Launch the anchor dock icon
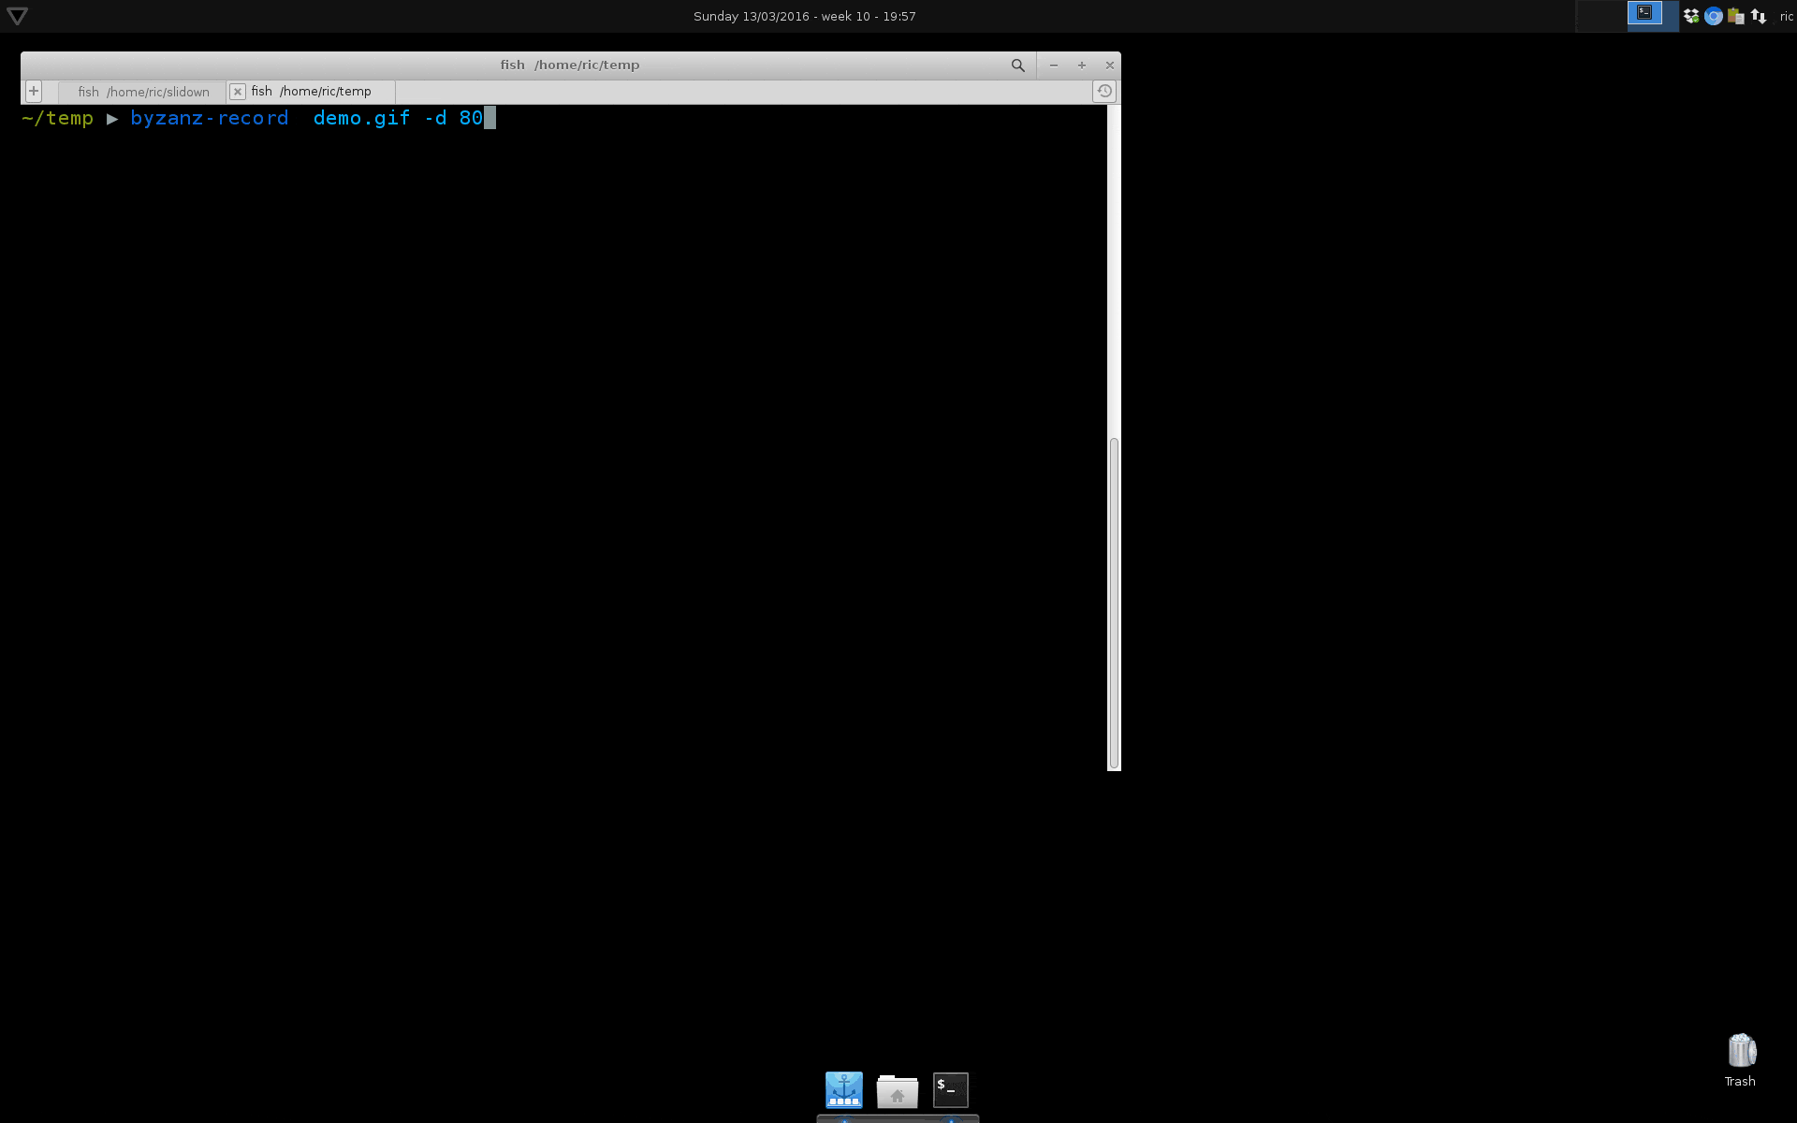 (x=844, y=1090)
